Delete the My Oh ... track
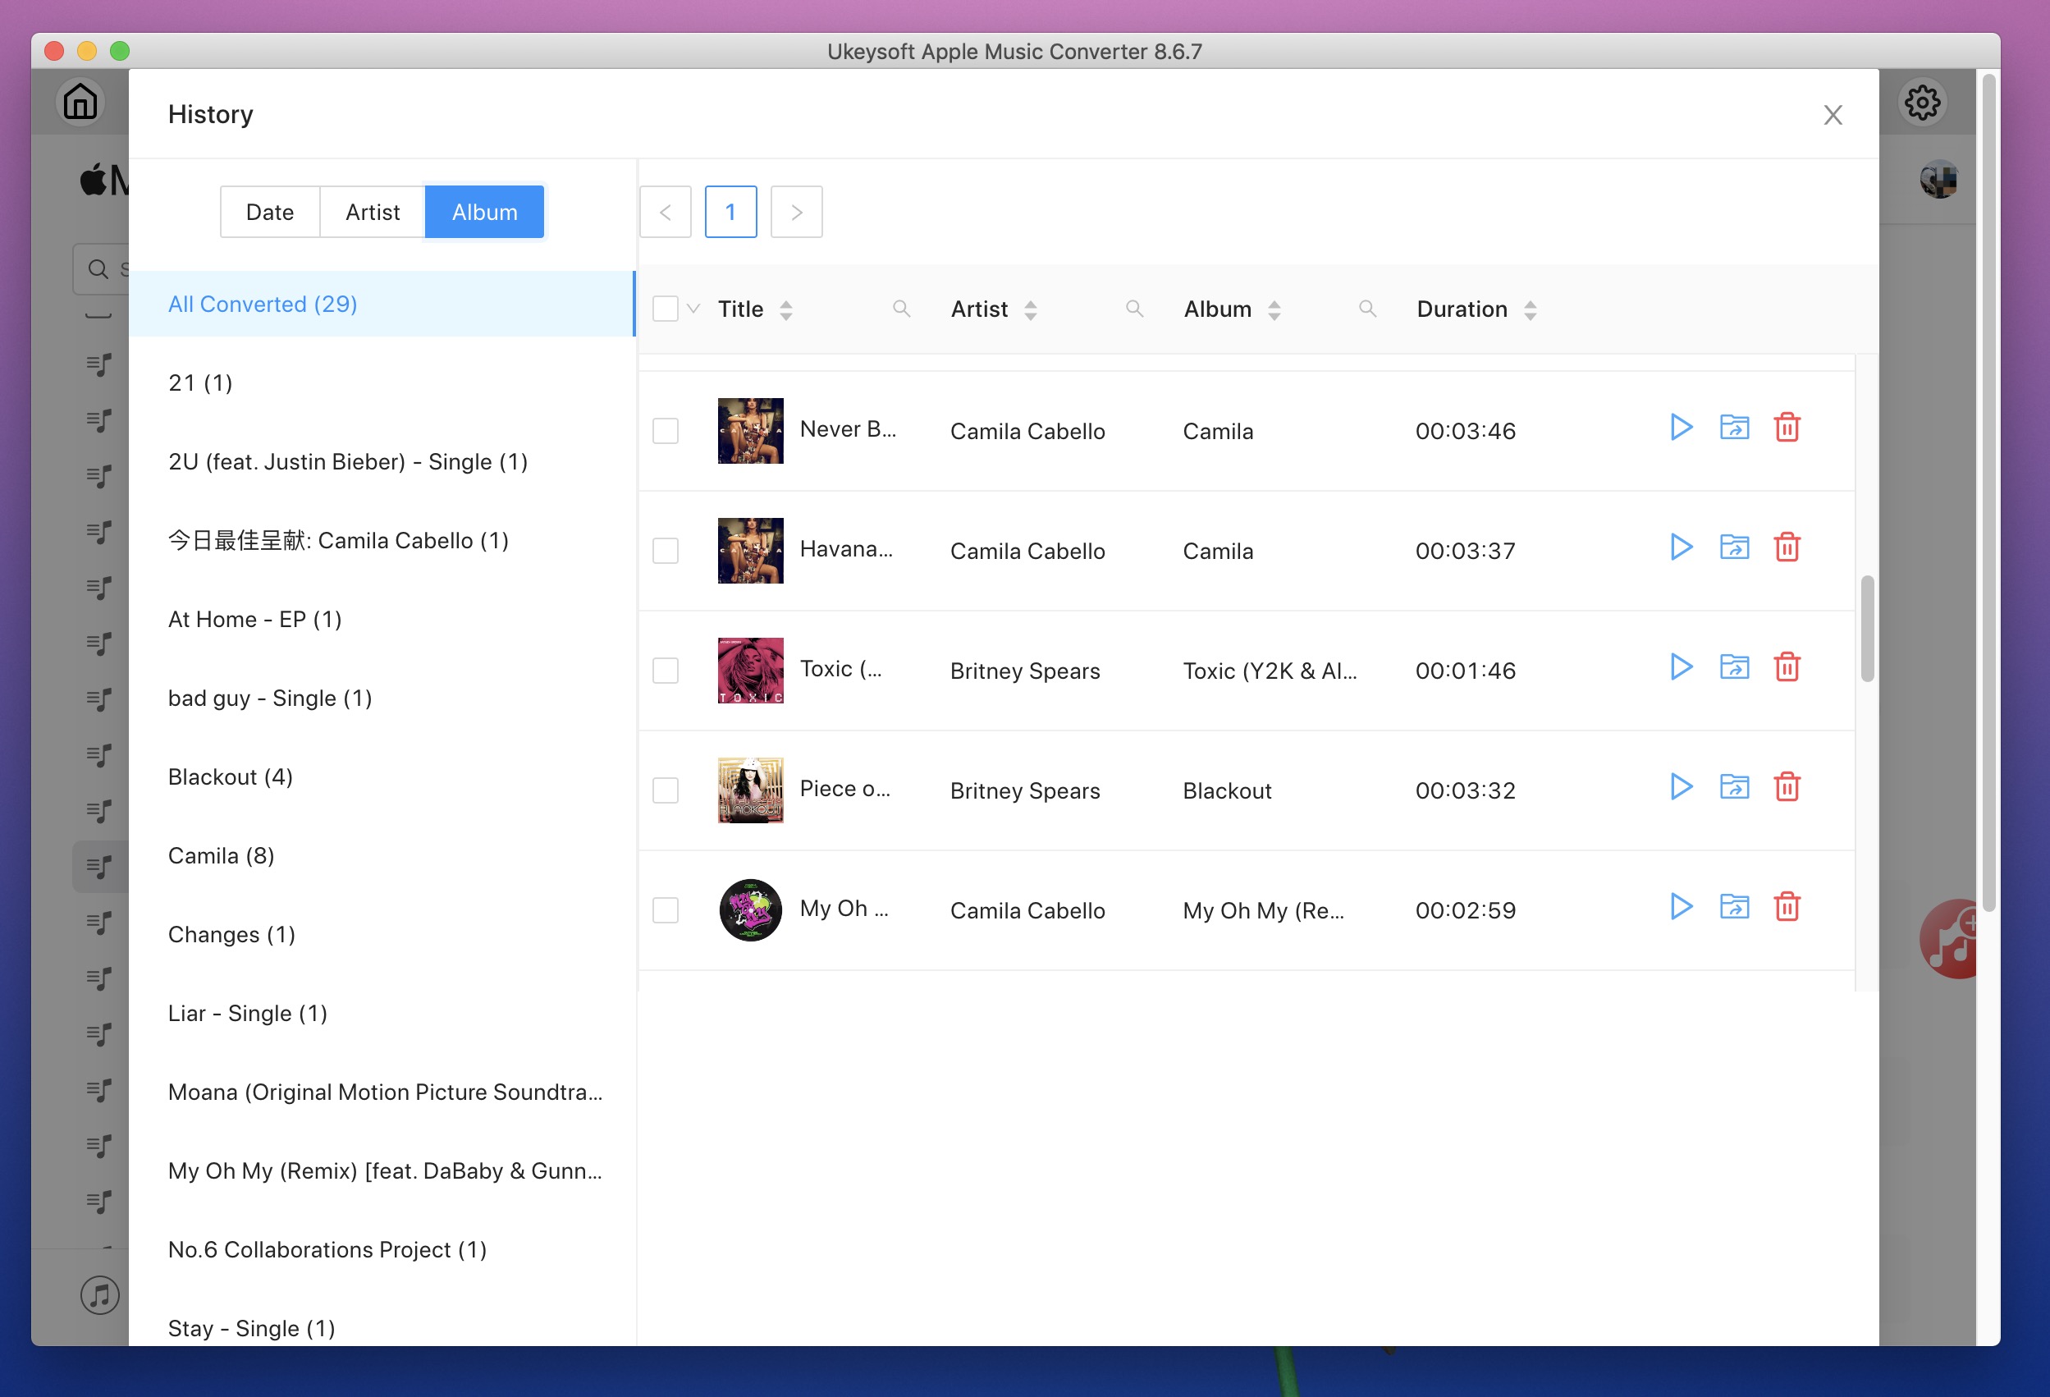The width and height of the screenshot is (2050, 1397). click(1787, 908)
